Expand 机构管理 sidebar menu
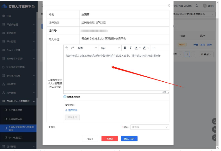 18,84
